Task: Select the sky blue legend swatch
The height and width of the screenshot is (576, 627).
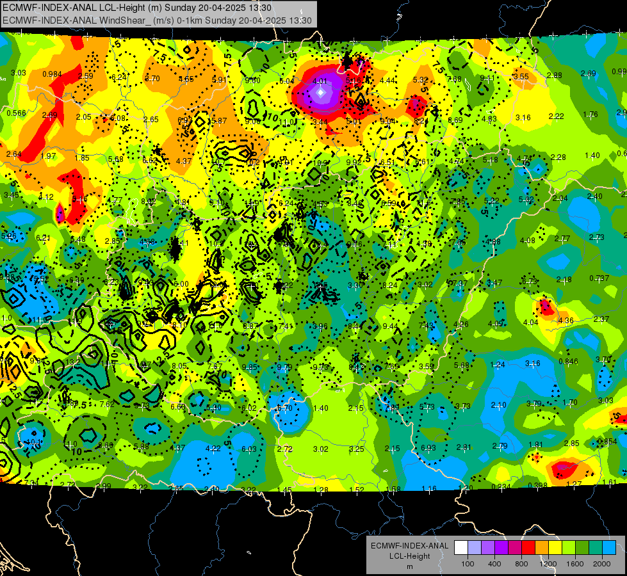Action: [610, 548]
